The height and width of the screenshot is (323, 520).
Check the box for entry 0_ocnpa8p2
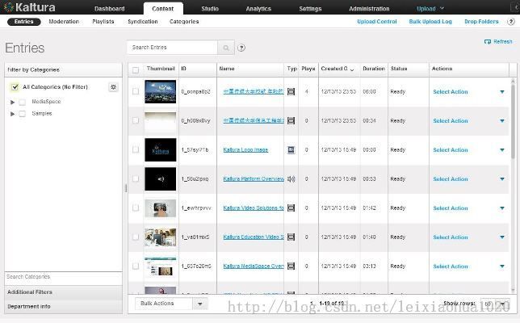tap(136, 91)
